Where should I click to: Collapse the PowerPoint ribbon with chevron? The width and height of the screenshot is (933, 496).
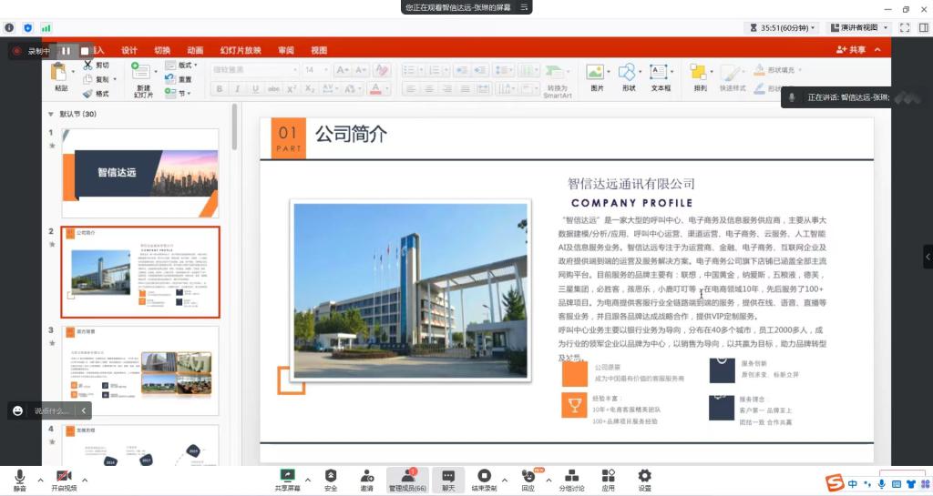coord(877,50)
